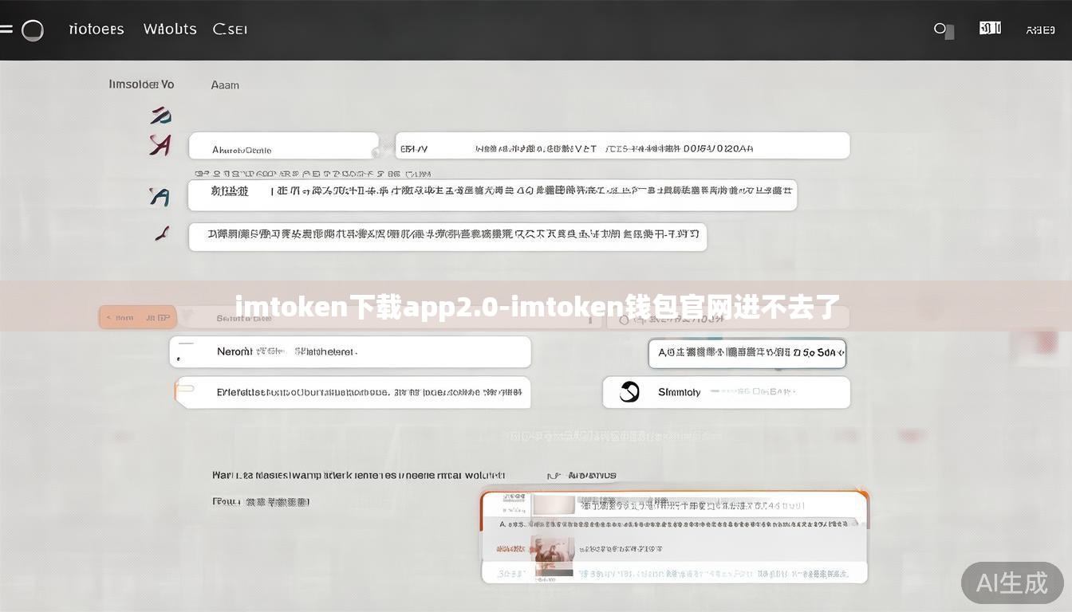Open the riotoees menu in top bar
Viewport: 1072px width, 612px height.
click(x=97, y=29)
